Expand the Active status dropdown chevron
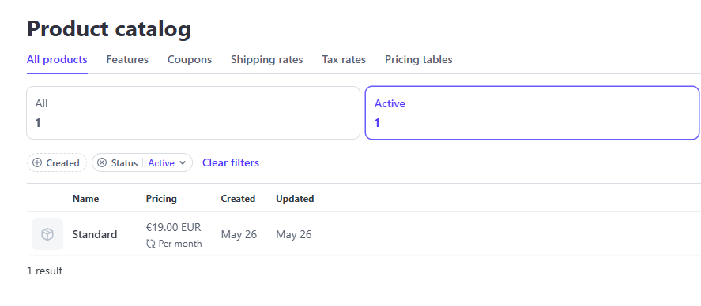701x306 pixels. click(183, 162)
